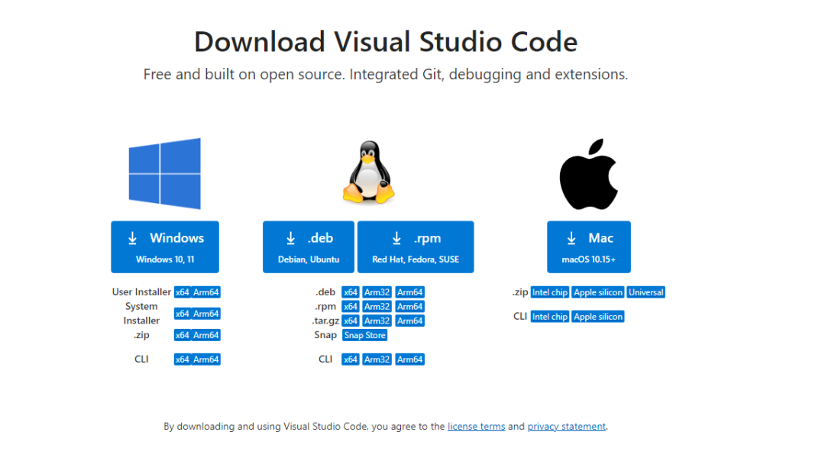Click the 'Free and built on open source' subtitle
825x464 pixels.
click(386, 74)
